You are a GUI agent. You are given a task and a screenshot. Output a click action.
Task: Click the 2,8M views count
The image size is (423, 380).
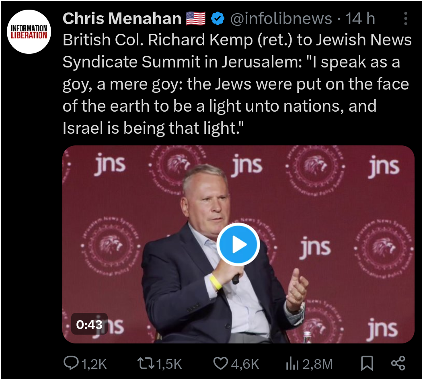pyautogui.click(x=318, y=364)
